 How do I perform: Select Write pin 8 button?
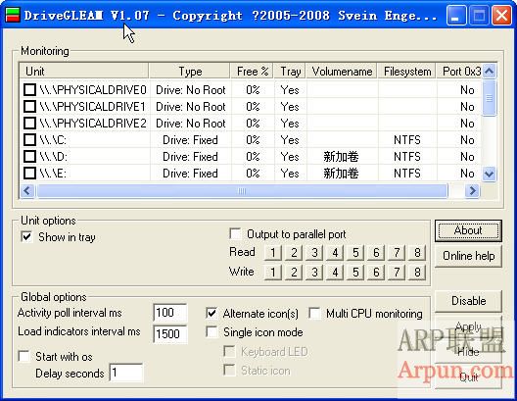(417, 273)
